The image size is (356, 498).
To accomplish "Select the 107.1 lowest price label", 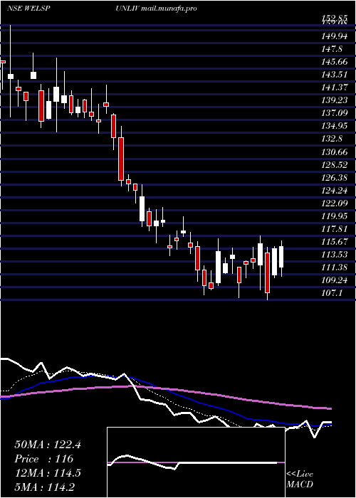I will tap(333, 293).
